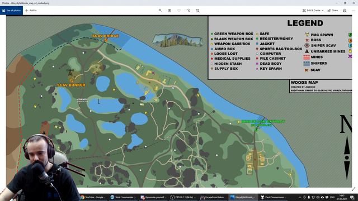This screenshot has width=358, height=201.
Task: Click HIDDEN STASH legend entry
Action: 226,64
